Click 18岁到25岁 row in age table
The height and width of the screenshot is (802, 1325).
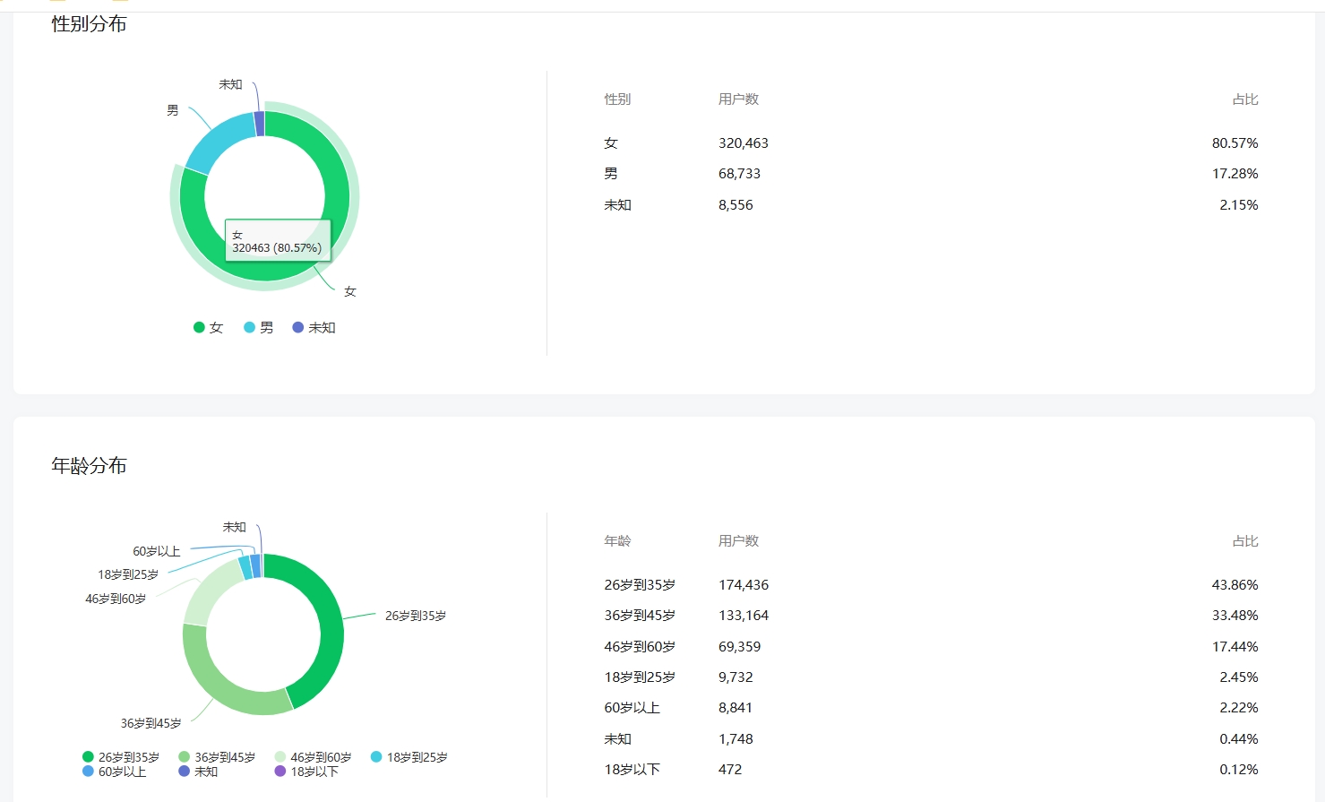[640, 677]
